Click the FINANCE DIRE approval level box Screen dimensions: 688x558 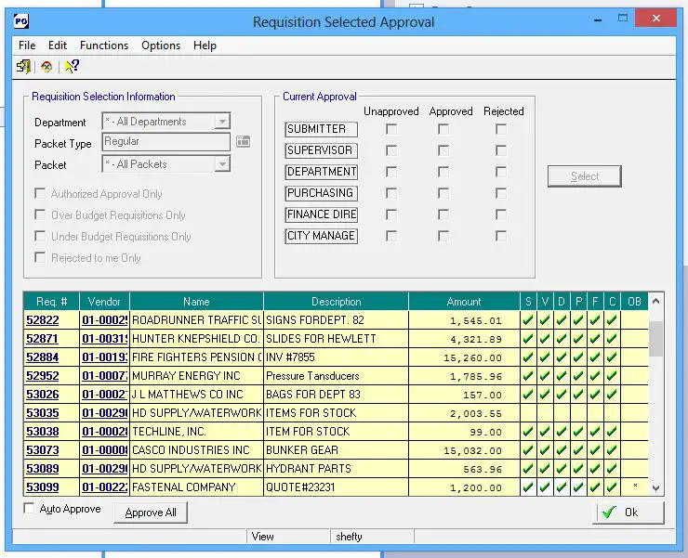[321, 214]
